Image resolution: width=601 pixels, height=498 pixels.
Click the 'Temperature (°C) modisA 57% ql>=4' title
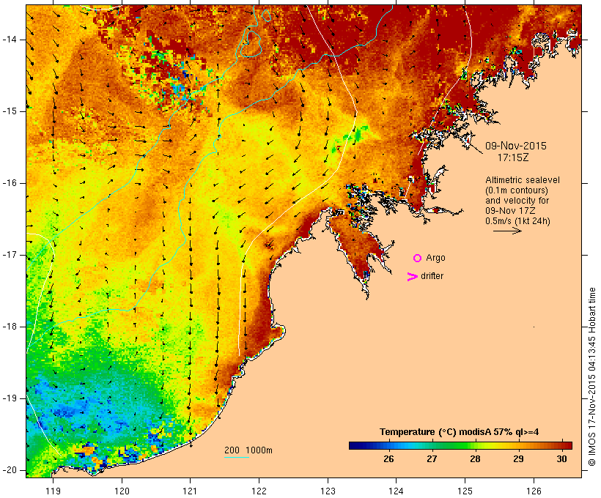[x=460, y=432]
